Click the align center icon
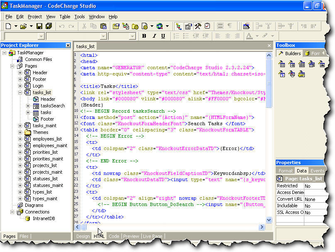This screenshot has height=252, width=335. (228, 36)
